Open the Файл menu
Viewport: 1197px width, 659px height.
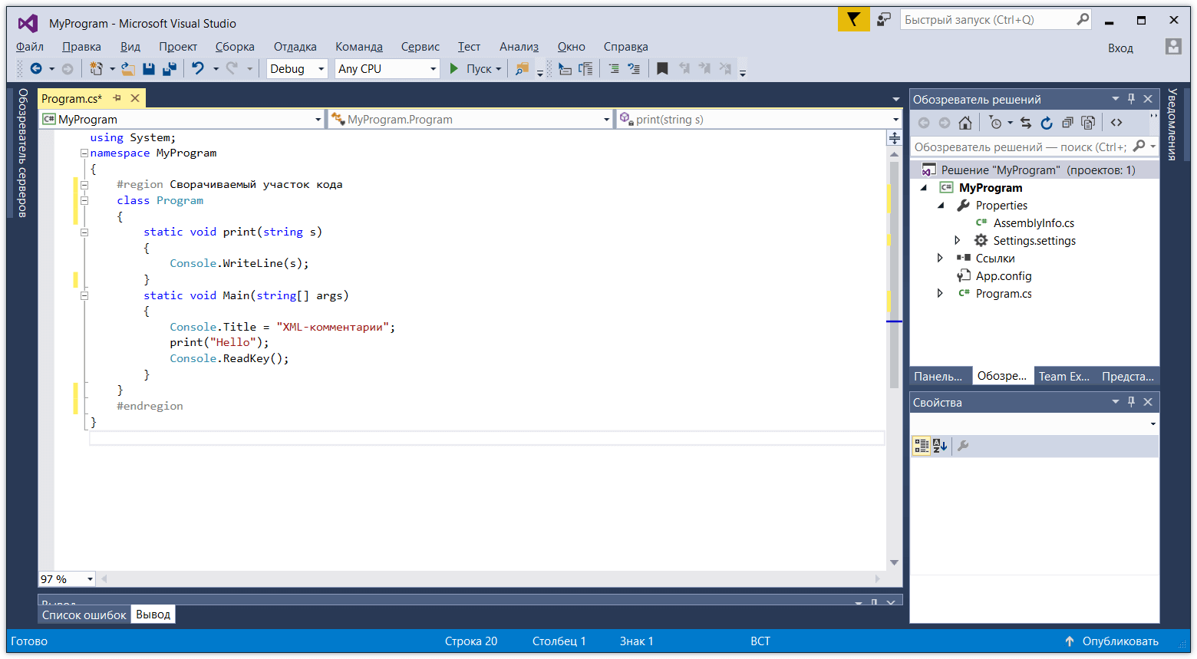(30, 47)
